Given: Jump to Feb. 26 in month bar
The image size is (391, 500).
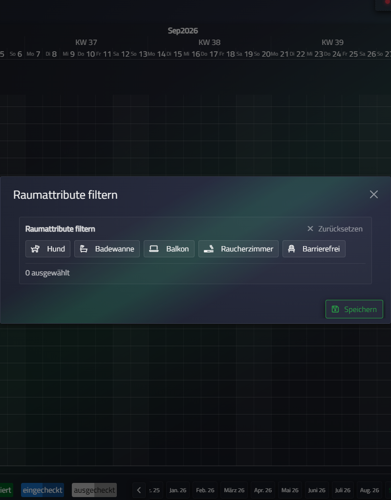Looking at the screenshot, I should pyautogui.click(x=205, y=490).
